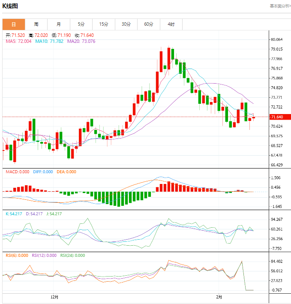Click the MACD: 0.000 label
This screenshot has height=304, width=291.
pyautogui.click(x=18, y=172)
